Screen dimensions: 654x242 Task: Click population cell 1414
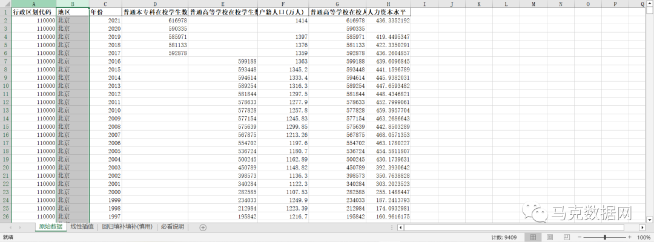283,21
